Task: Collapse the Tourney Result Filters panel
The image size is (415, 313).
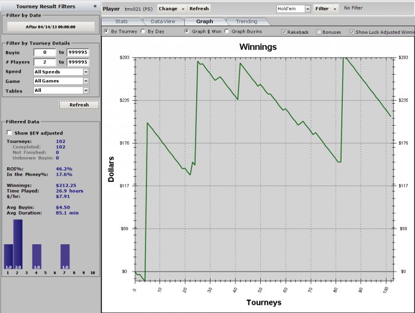Action: [95, 5]
